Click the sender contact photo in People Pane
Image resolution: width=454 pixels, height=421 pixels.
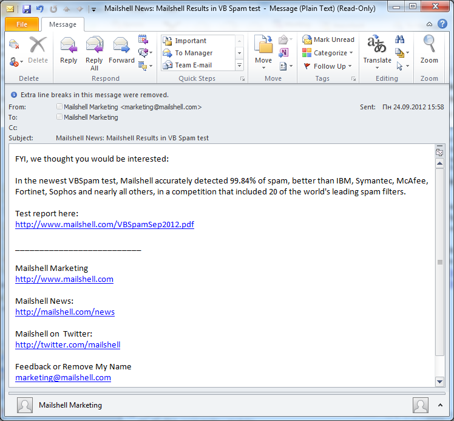click(x=25, y=405)
